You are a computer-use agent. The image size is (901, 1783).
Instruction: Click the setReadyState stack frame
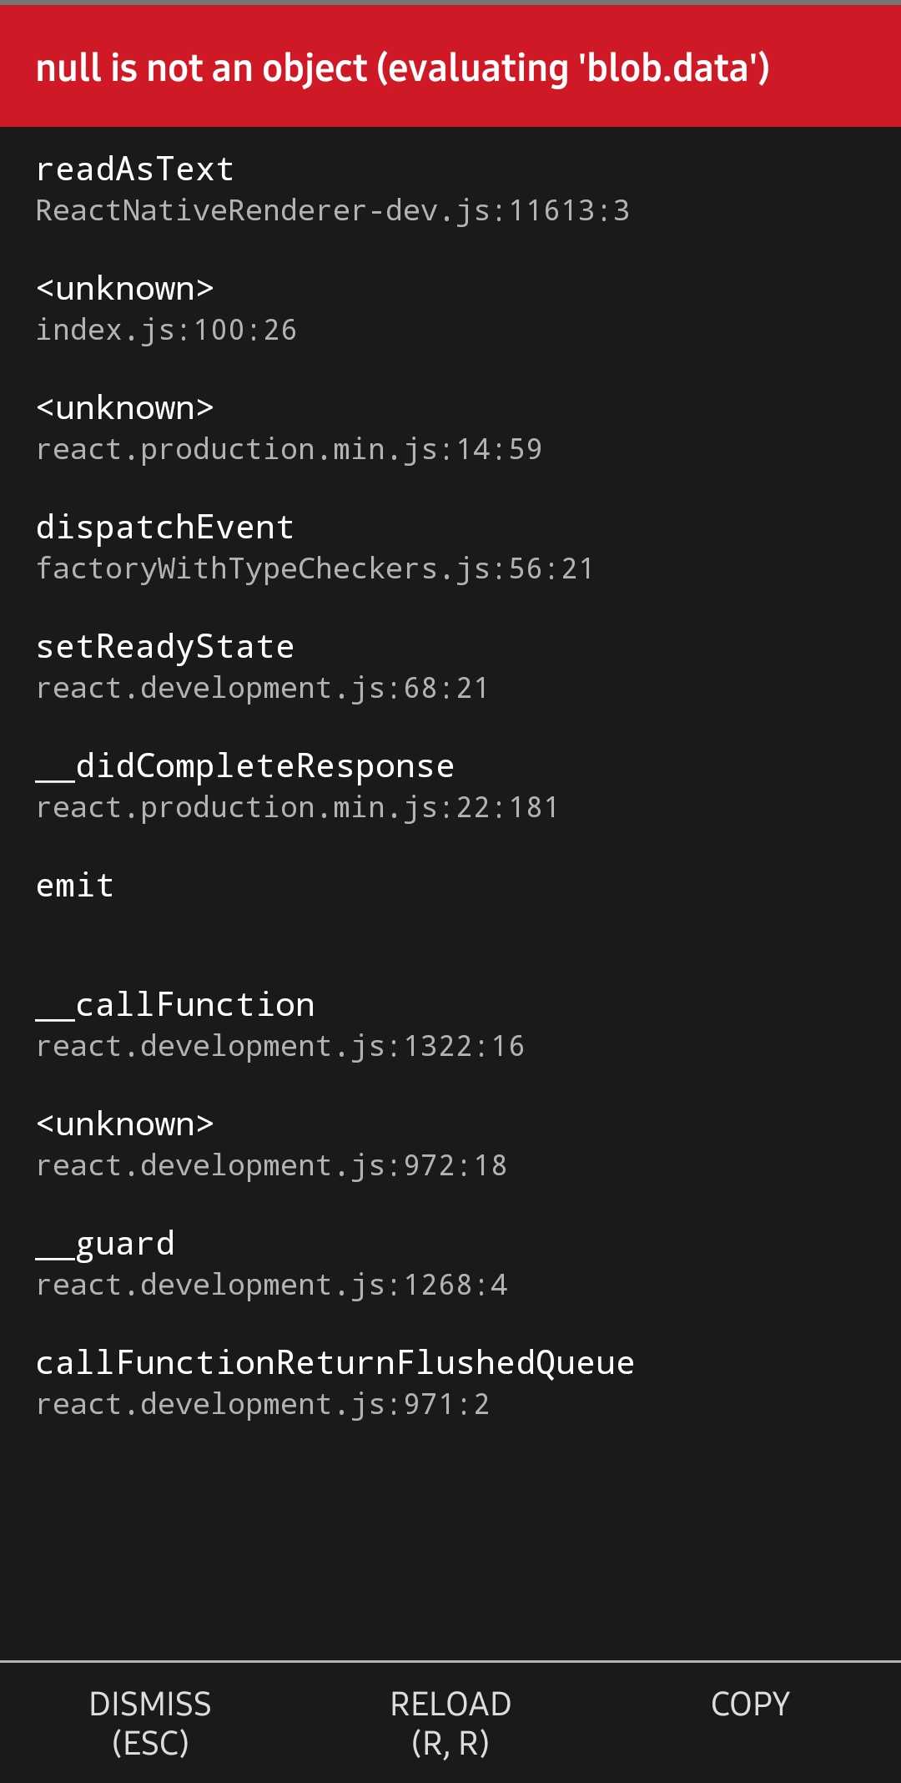164,645
